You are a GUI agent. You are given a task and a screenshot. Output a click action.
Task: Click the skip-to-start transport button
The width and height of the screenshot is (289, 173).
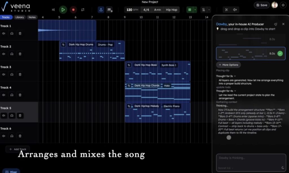click(x=53, y=10)
